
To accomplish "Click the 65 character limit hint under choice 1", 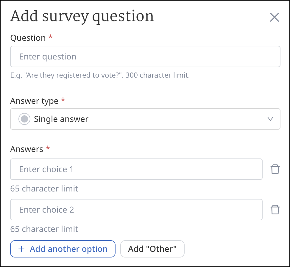I will point(44,189).
